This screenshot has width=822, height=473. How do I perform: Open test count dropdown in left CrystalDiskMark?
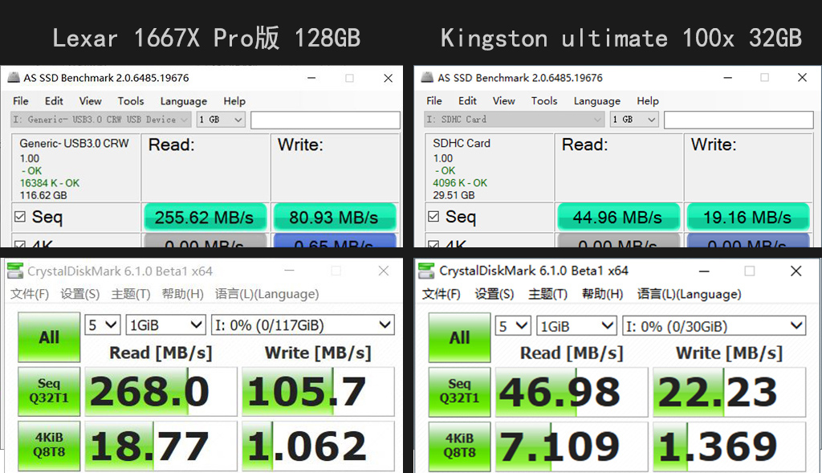point(103,325)
